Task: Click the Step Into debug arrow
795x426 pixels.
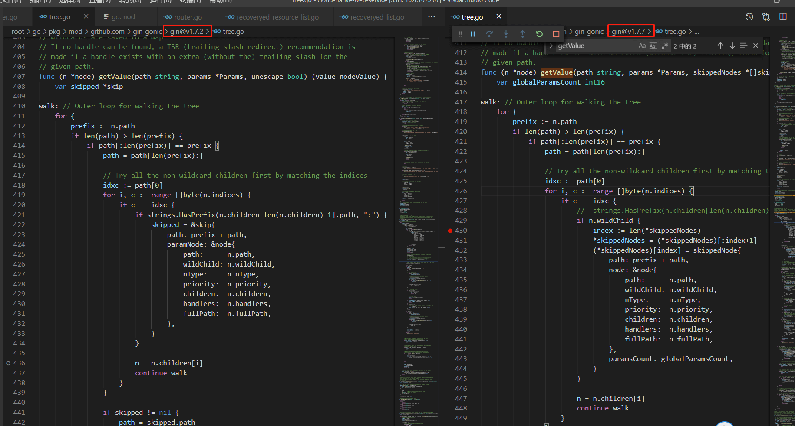Action: [506, 34]
